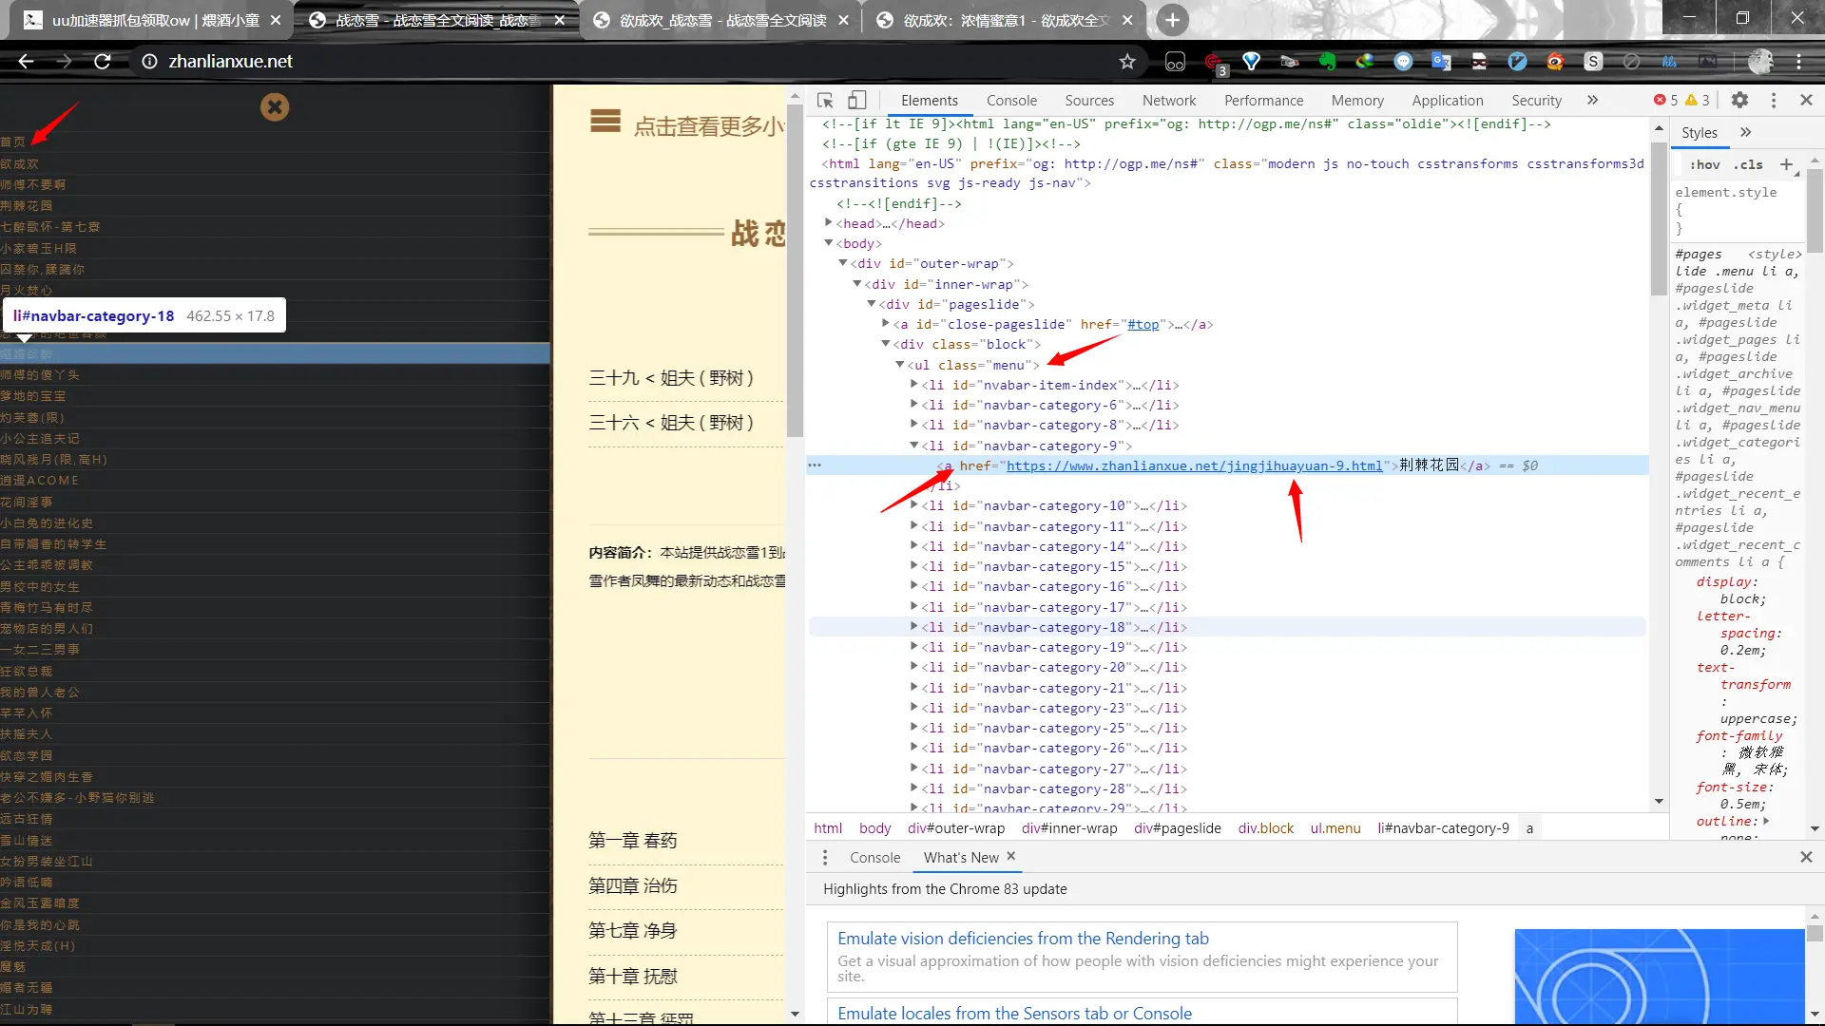This screenshot has width=1825, height=1026.
Task: Switch to the Network panel
Action: tap(1168, 100)
